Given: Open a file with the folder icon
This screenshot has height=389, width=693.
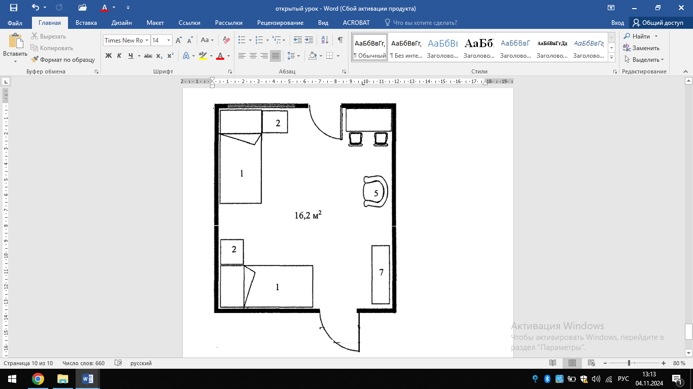Looking at the screenshot, I should 83,8.
